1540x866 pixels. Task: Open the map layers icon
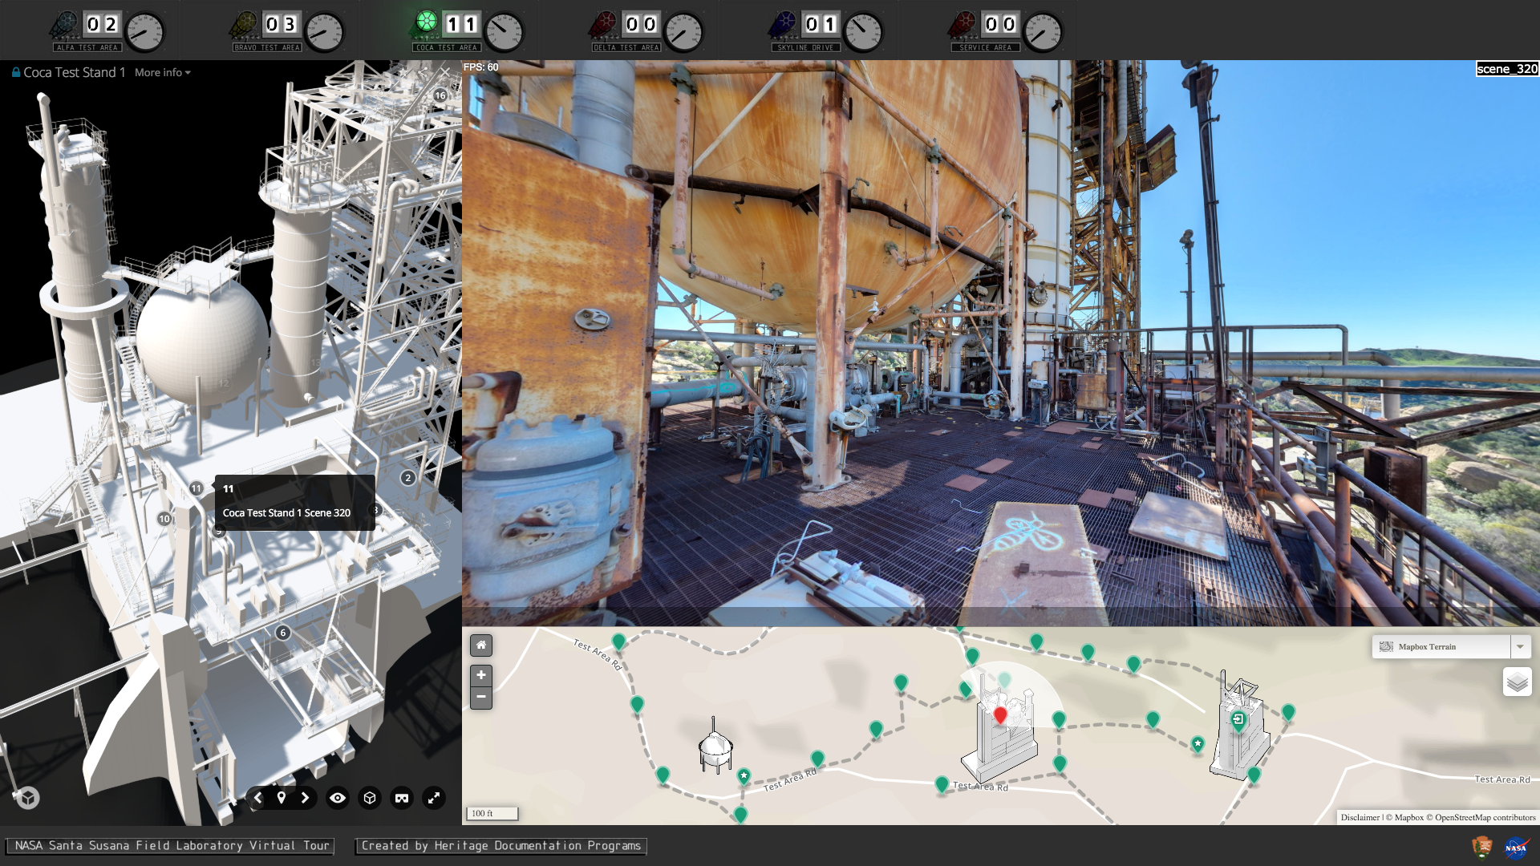(x=1517, y=682)
